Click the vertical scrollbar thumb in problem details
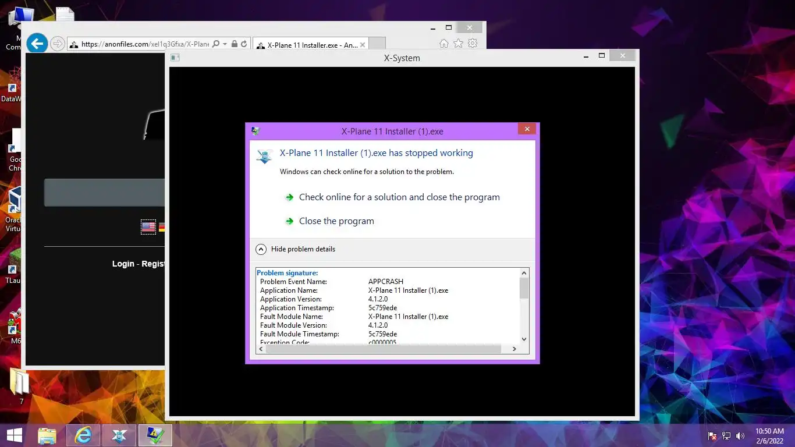Image resolution: width=795 pixels, height=447 pixels. click(x=524, y=288)
